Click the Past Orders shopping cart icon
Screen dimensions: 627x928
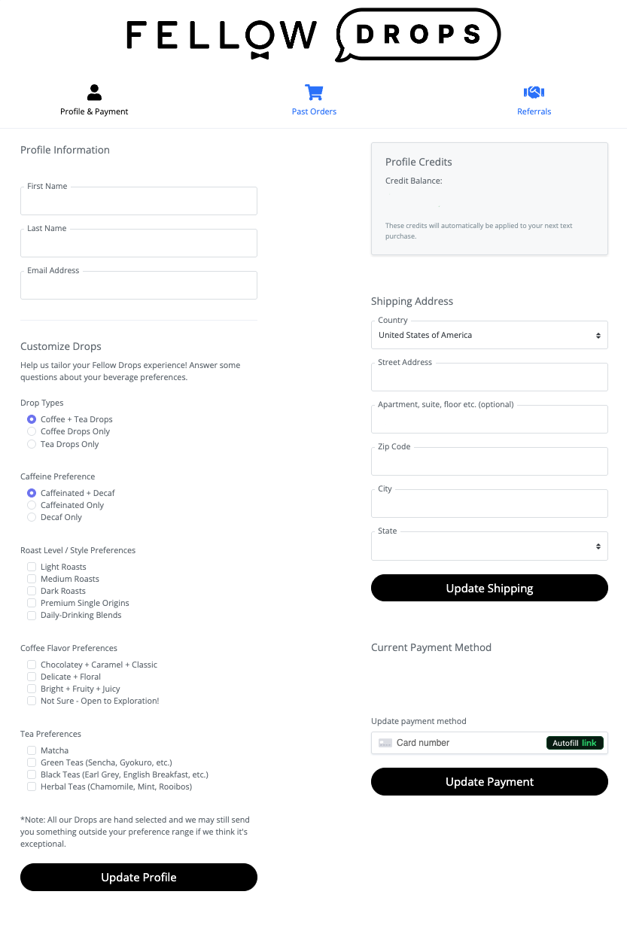pyautogui.click(x=314, y=93)
